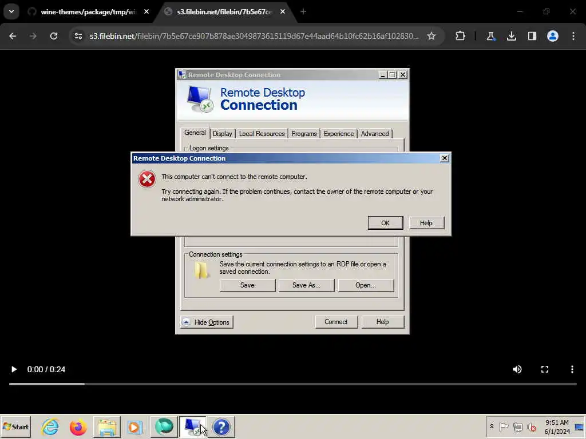Switch to the Display tab

pos(223,134)
